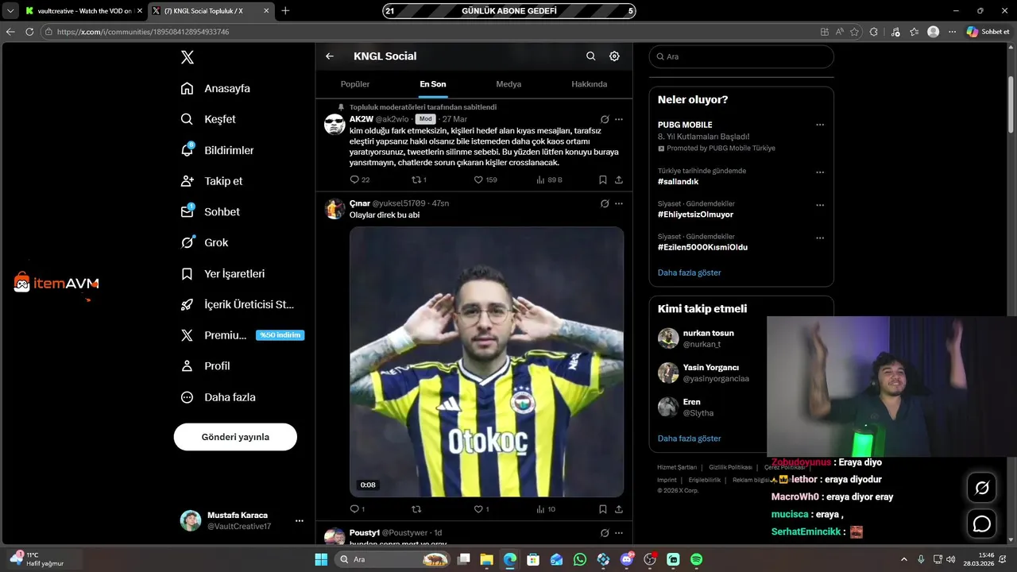Open more options on Çınar's post
The image size is (1017, 572).
(x=619, y=203)
